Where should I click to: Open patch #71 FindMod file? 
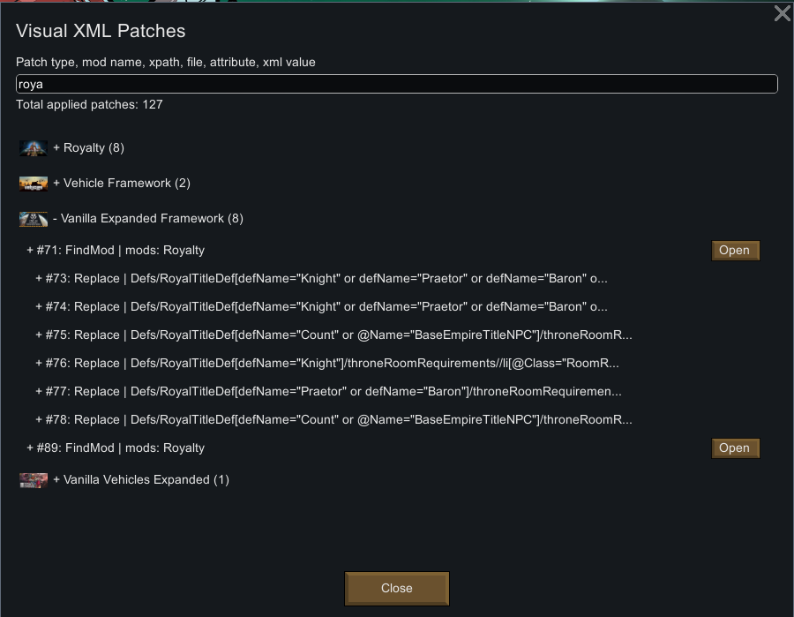coord(735,251)
